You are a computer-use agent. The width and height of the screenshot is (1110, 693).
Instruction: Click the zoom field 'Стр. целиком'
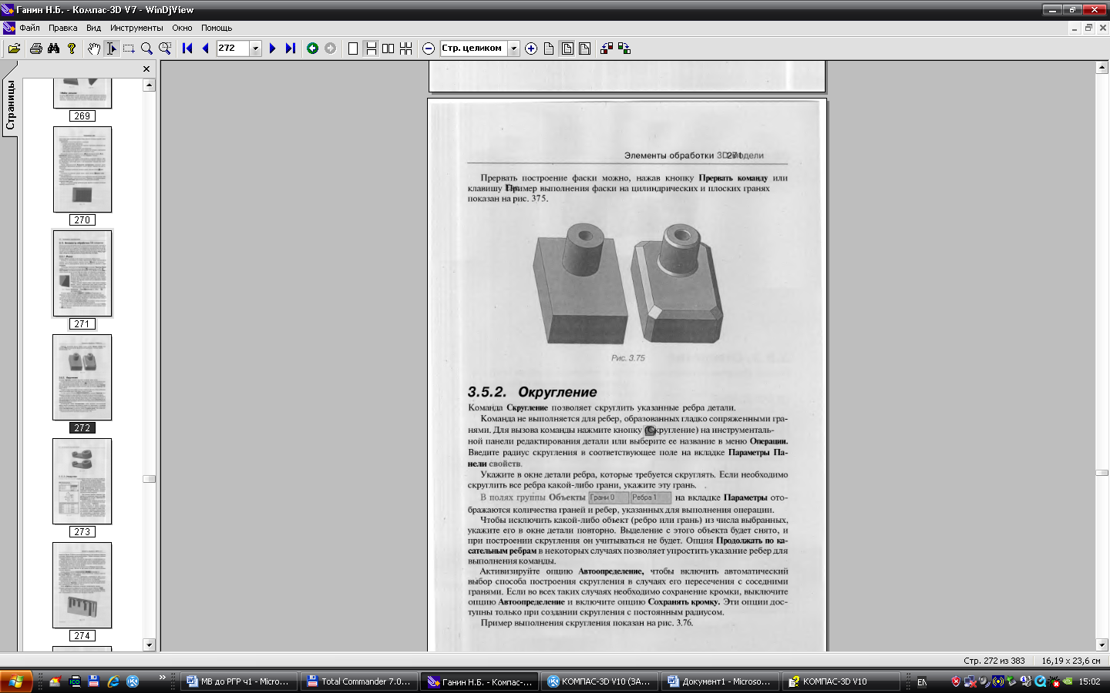point(474,49)
